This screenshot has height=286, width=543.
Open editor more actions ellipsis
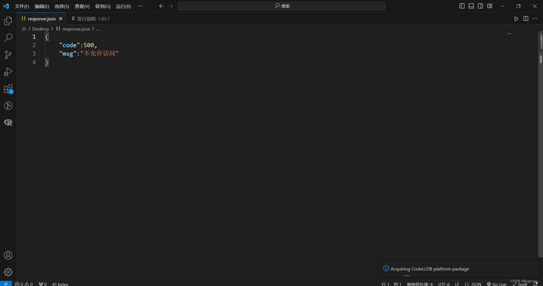(535, 19)
